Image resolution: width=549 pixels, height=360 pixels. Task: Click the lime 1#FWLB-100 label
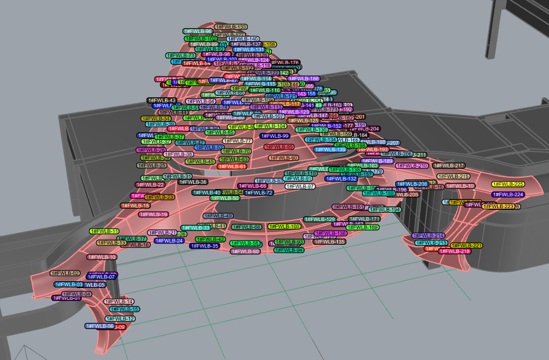(x=284, y=227)
